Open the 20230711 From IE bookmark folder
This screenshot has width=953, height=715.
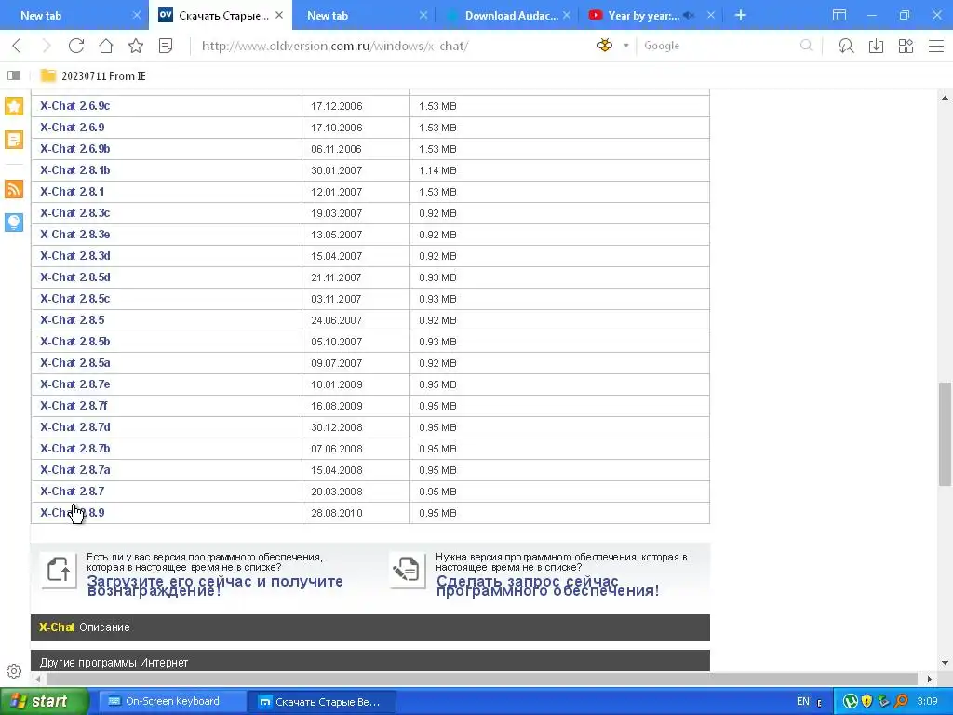(x=93, y=76)
